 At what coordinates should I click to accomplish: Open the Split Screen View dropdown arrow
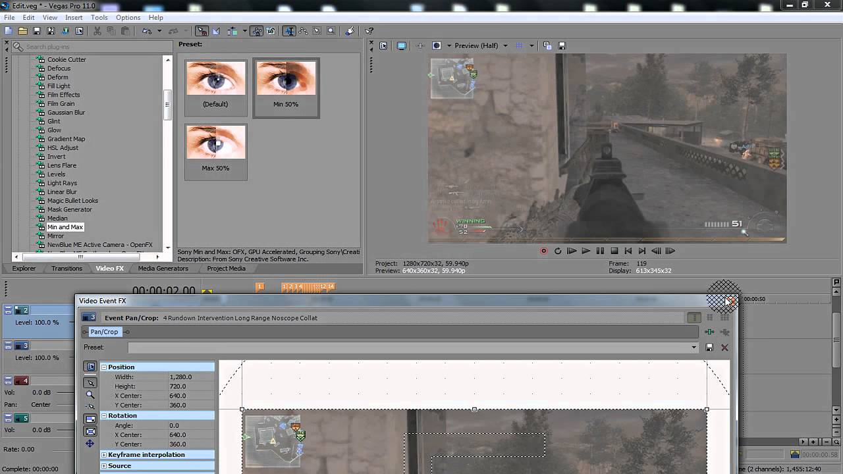(x=449, y=45)
